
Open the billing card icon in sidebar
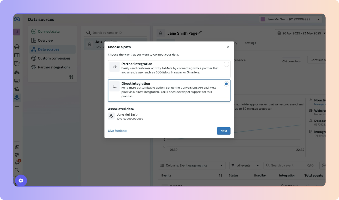tap(17, 80)
